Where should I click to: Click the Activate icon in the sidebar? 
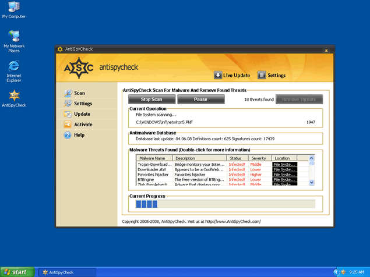coord(68,125)
